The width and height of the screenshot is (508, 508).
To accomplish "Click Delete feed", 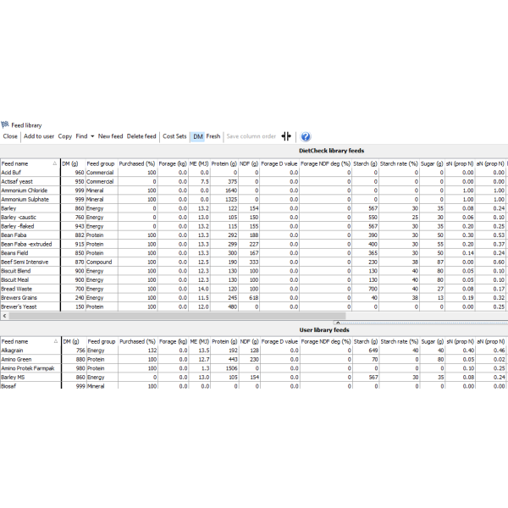I will point(141,136).
